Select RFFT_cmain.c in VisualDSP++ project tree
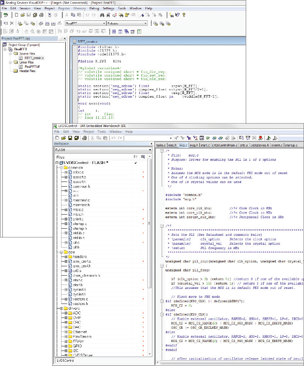The image size is (304, 366). pyautogui.click(x=34, y=58)
